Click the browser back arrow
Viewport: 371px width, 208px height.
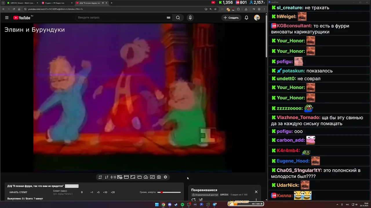click(x=3, y=9)
